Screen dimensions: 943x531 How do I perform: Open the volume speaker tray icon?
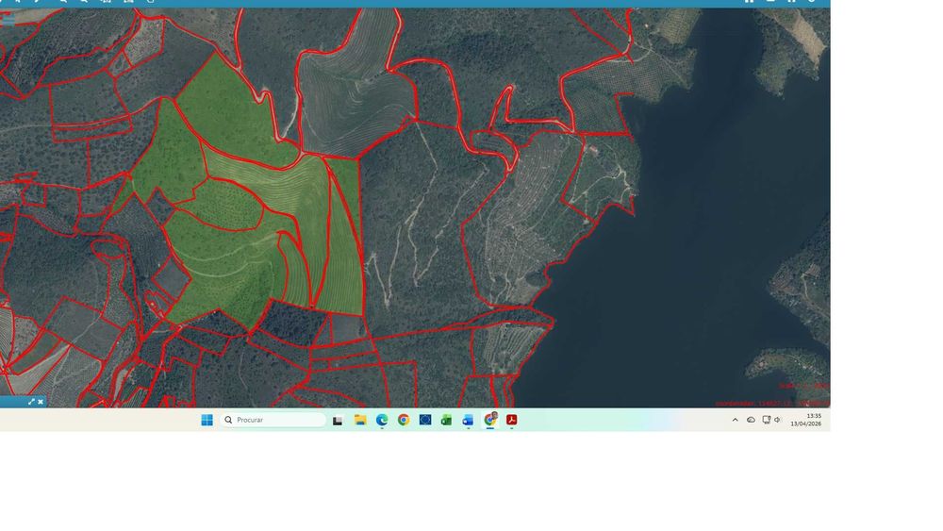(x=777, y=420)
